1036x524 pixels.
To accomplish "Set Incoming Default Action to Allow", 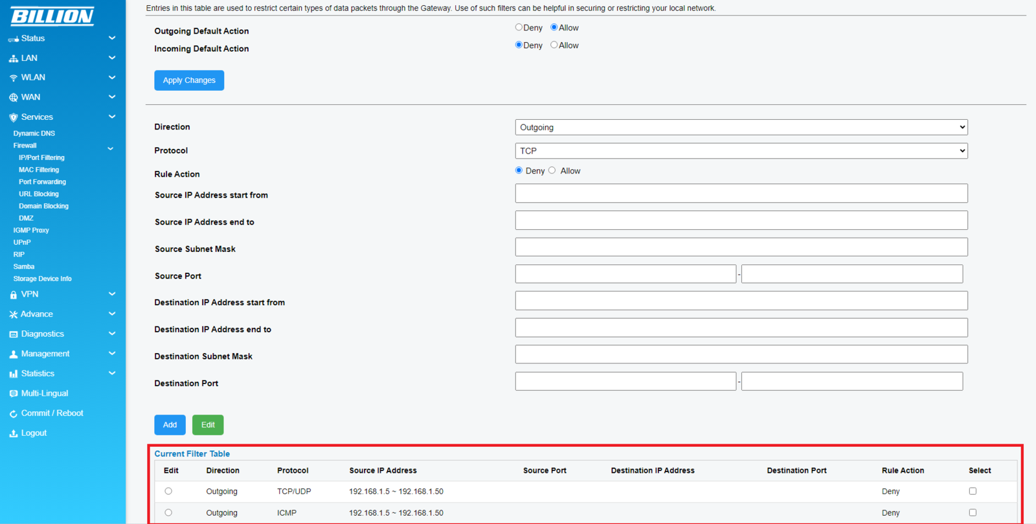I will (x=554, y=45).
